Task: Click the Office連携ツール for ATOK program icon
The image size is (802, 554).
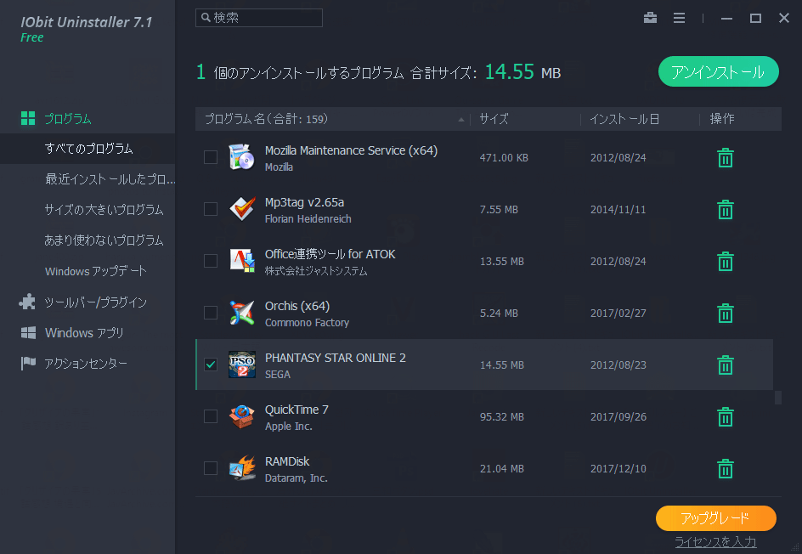Action: [242, 261]
